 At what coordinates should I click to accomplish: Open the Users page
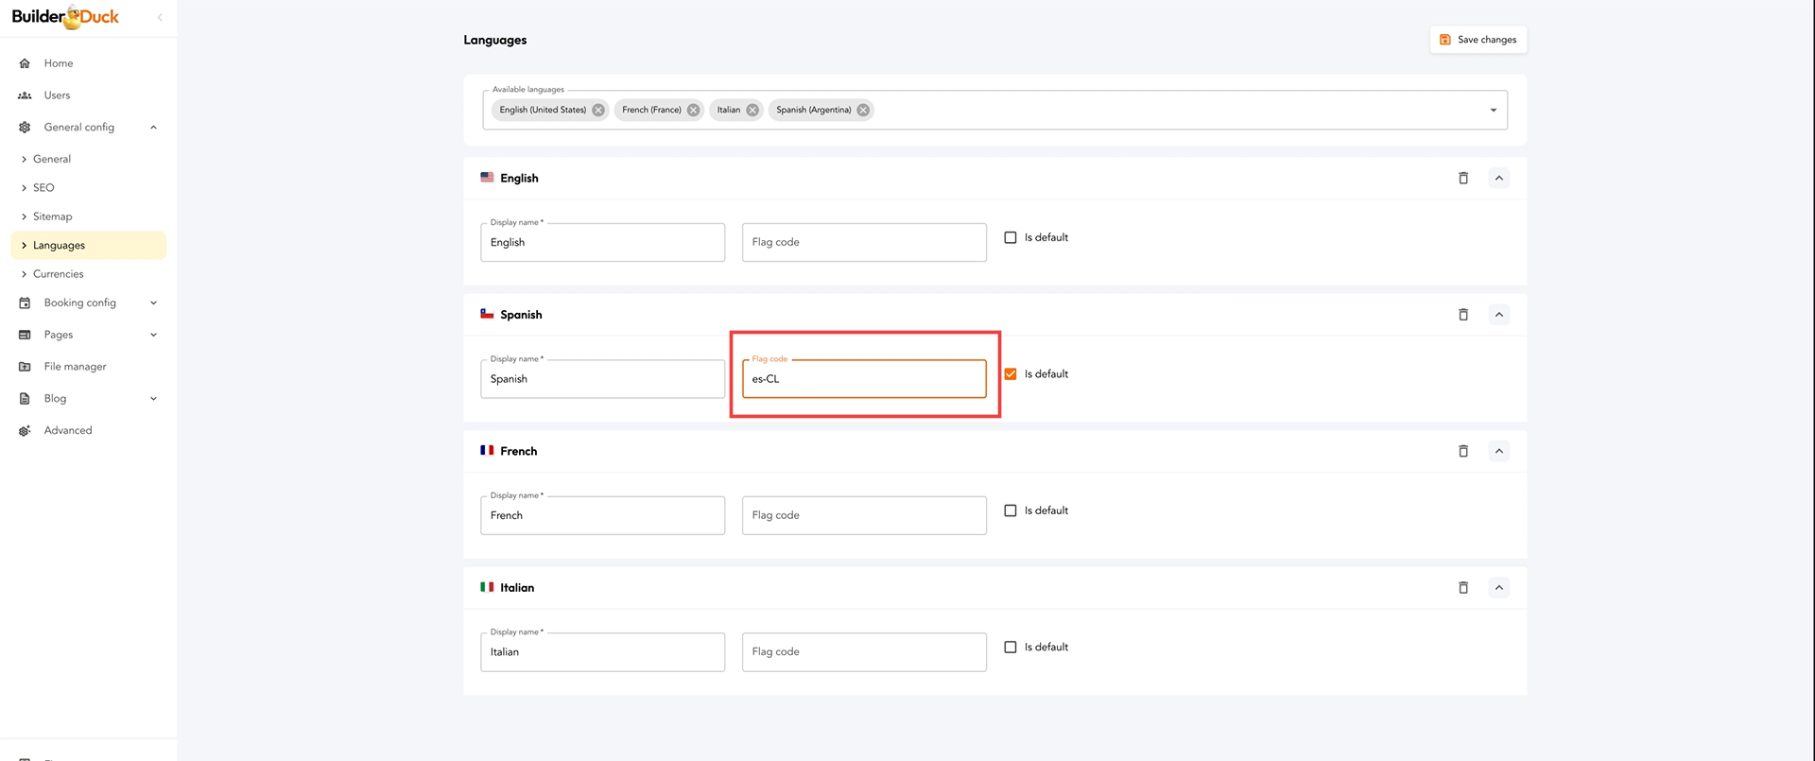pos(57,95)
